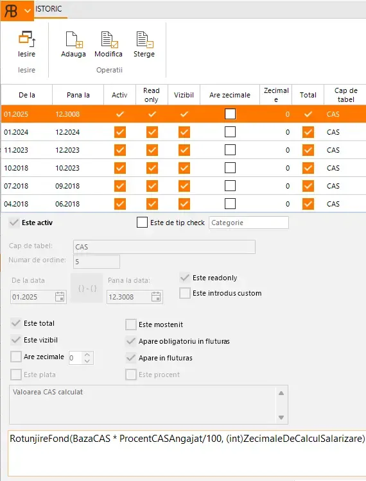Image resolution: width=366 pixels, height=481 pixels.
Task: Select the 01.2024 history row
Action: tap(183, 132)
